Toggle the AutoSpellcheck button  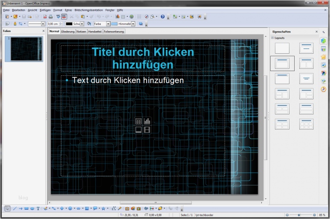pos(64,16)
